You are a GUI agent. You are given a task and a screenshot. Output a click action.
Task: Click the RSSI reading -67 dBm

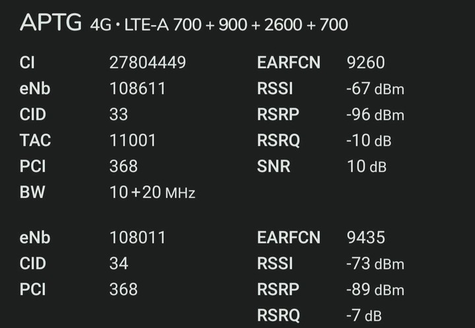tap(375, 88)
